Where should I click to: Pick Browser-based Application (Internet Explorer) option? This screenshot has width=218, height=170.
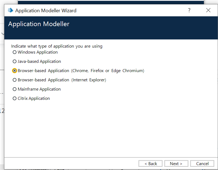(x=15, y=80)
